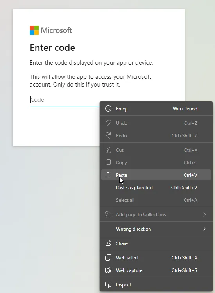Select the Add page to Collections label
Viewport: 215px width, 293px height.
141,215
